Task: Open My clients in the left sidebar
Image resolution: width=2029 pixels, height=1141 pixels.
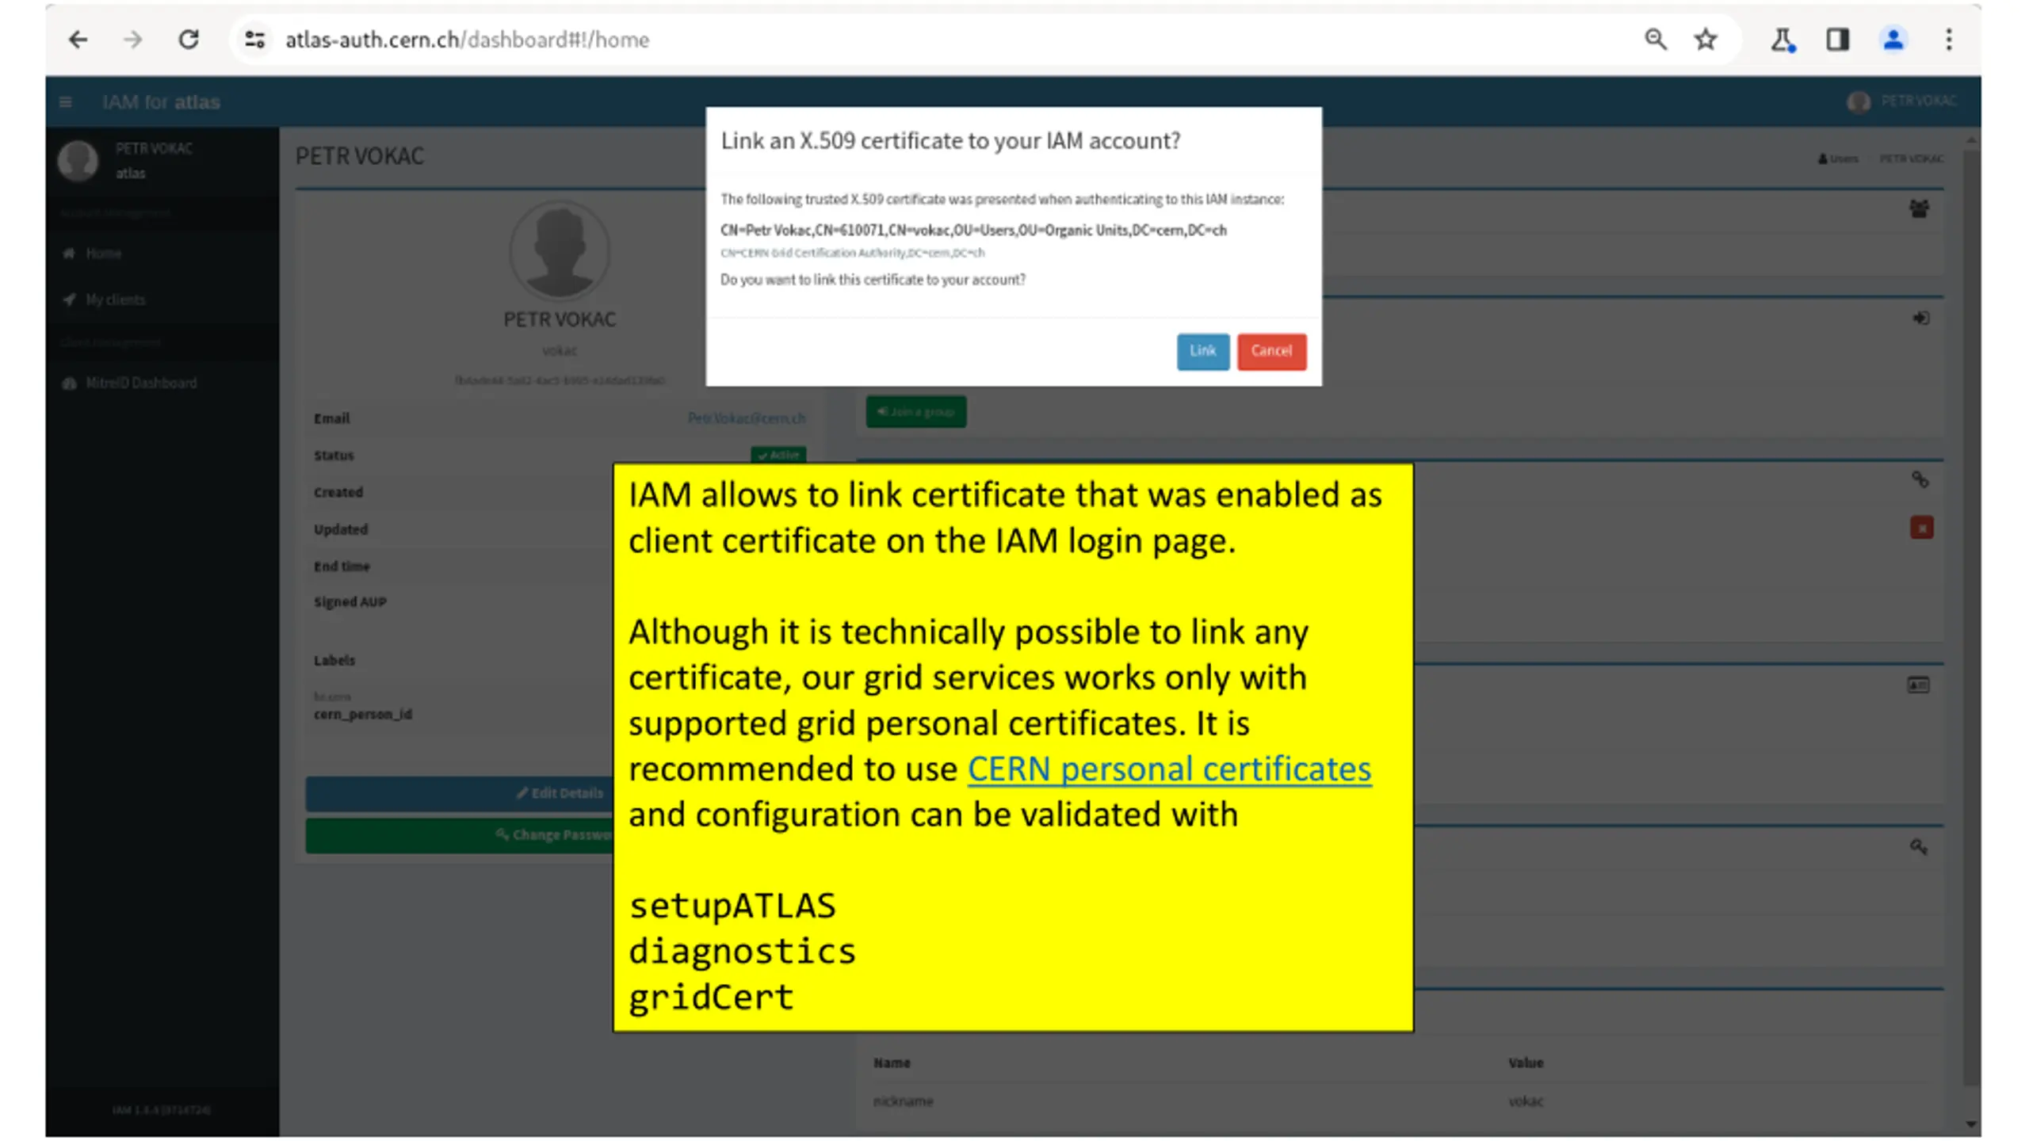Action: [115, 300]
